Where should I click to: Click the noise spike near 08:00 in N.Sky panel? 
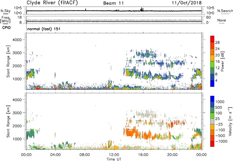(x=86, y=10)
